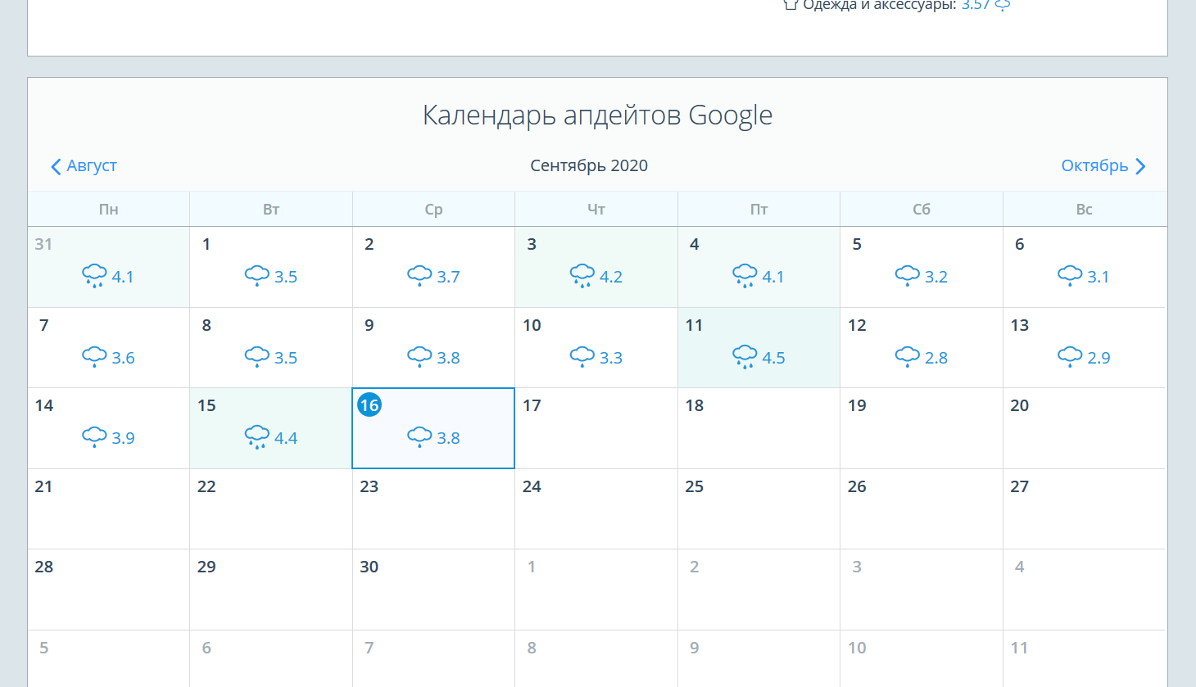Click the rain cloud icon on September 3
Viewport: 1196px width, 687px height.
click(x=582, y=276)
